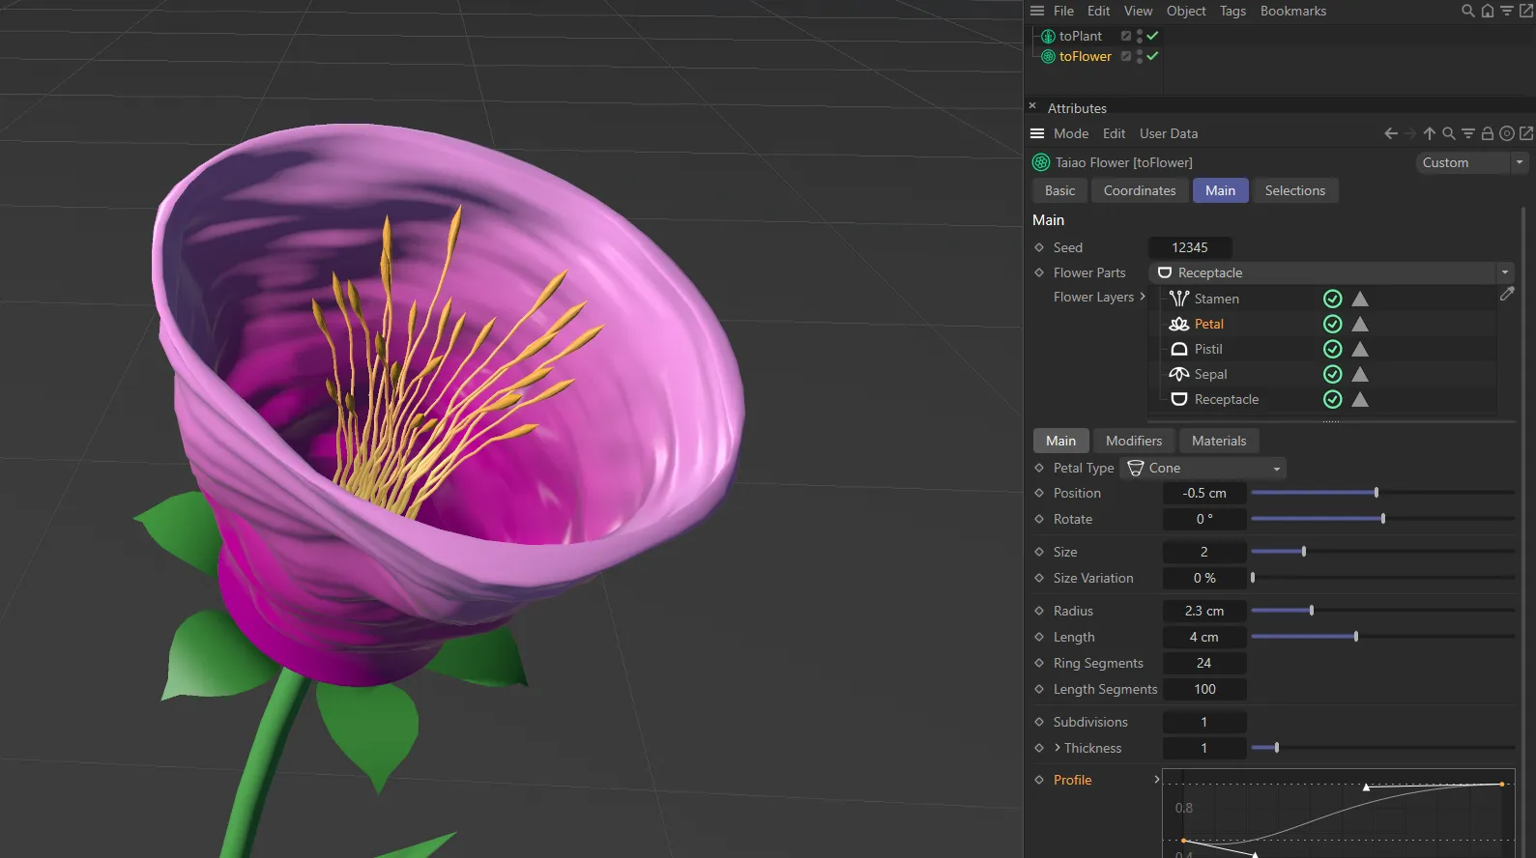Viewport: 1536px width, 858px height.
Task: Toggle the Sepal layer enable checkmark
Action: (x=1332, y=374)
